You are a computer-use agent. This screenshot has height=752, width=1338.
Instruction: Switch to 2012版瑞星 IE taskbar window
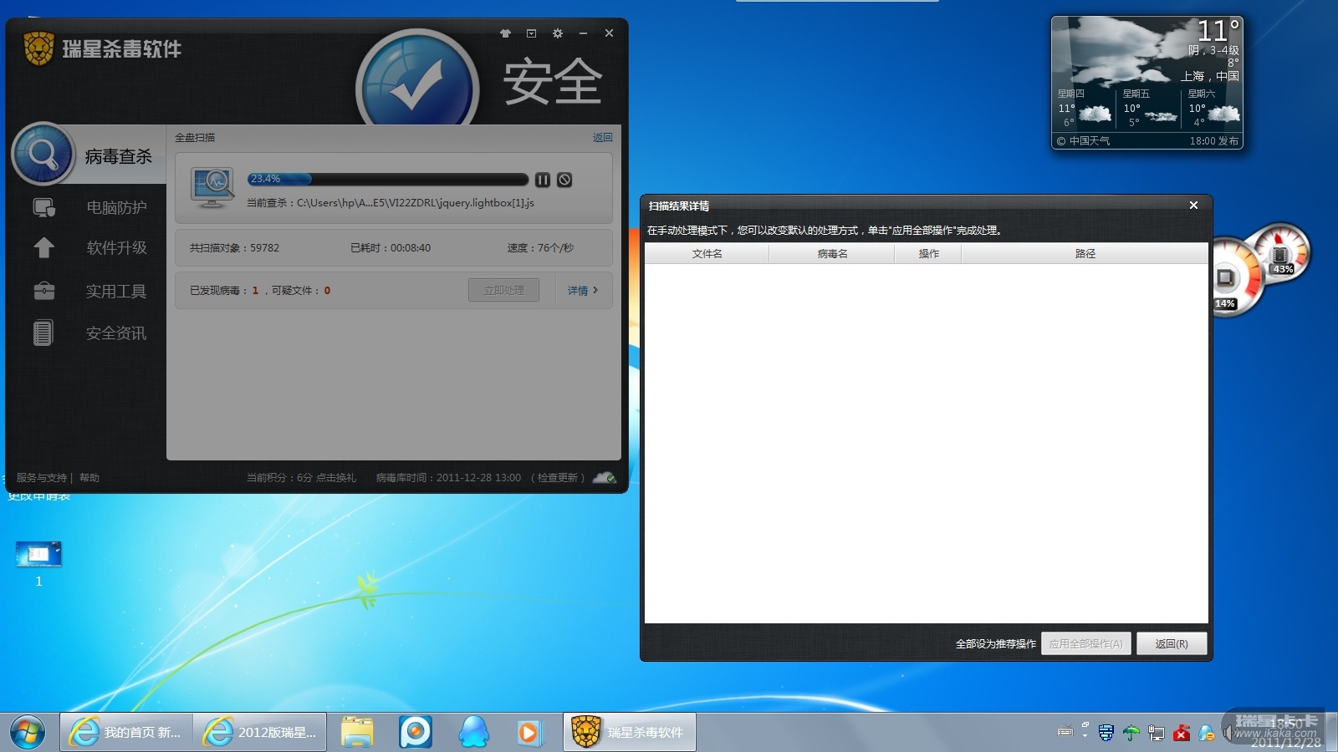point(260,732)
